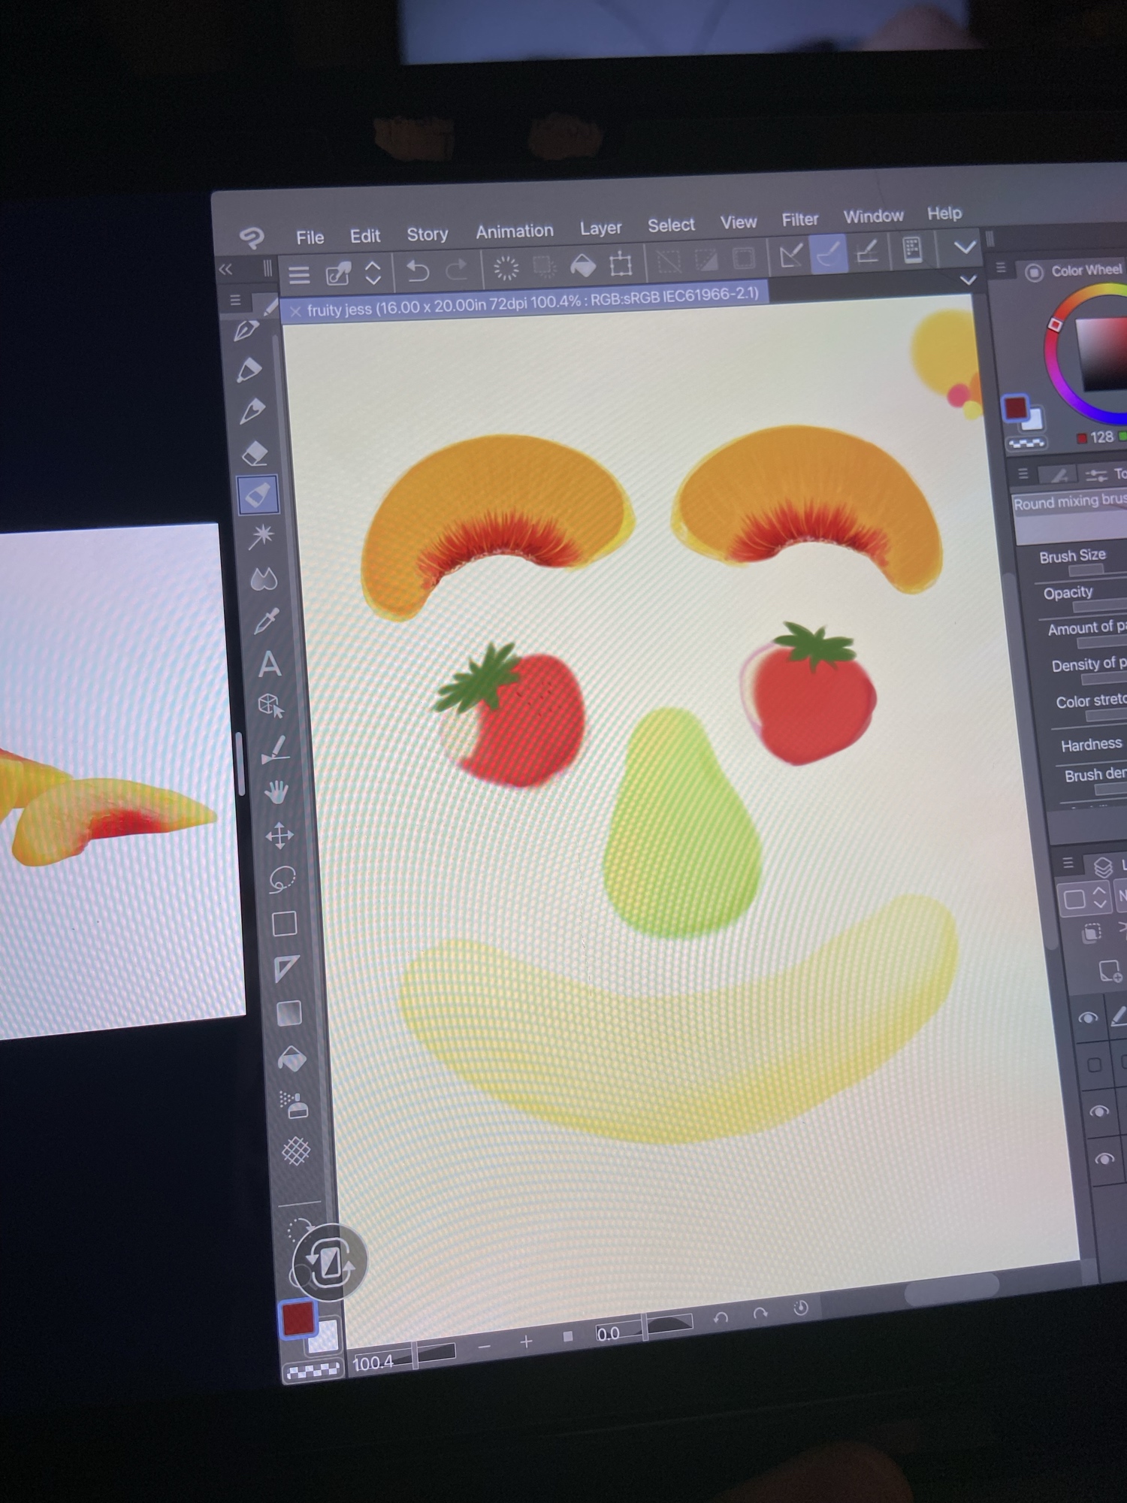Open the Filter menu
The image size is (1127, 1503).
799,219
